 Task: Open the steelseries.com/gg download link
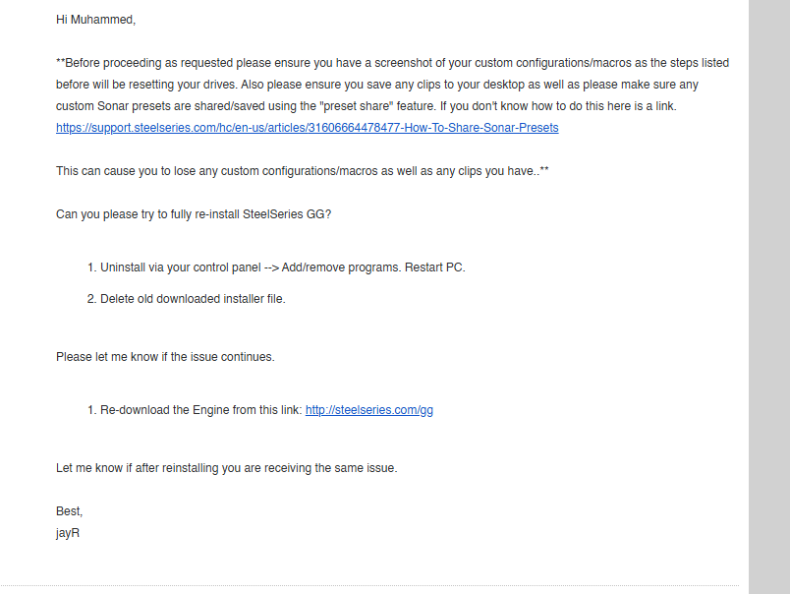(x=368, y=410)
